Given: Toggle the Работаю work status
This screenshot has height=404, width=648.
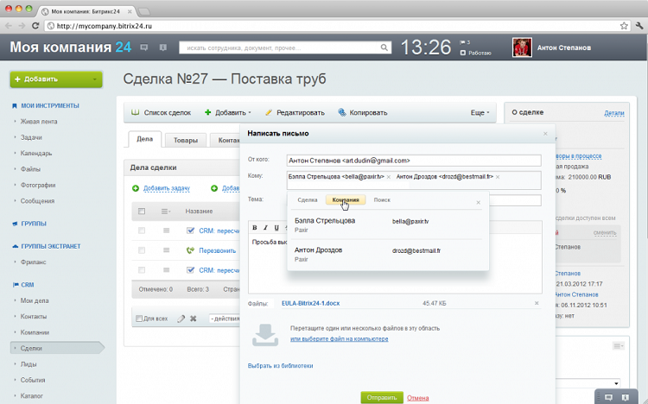Looking at the screenshot, I should pyautogui.click(x=476, y=53).
